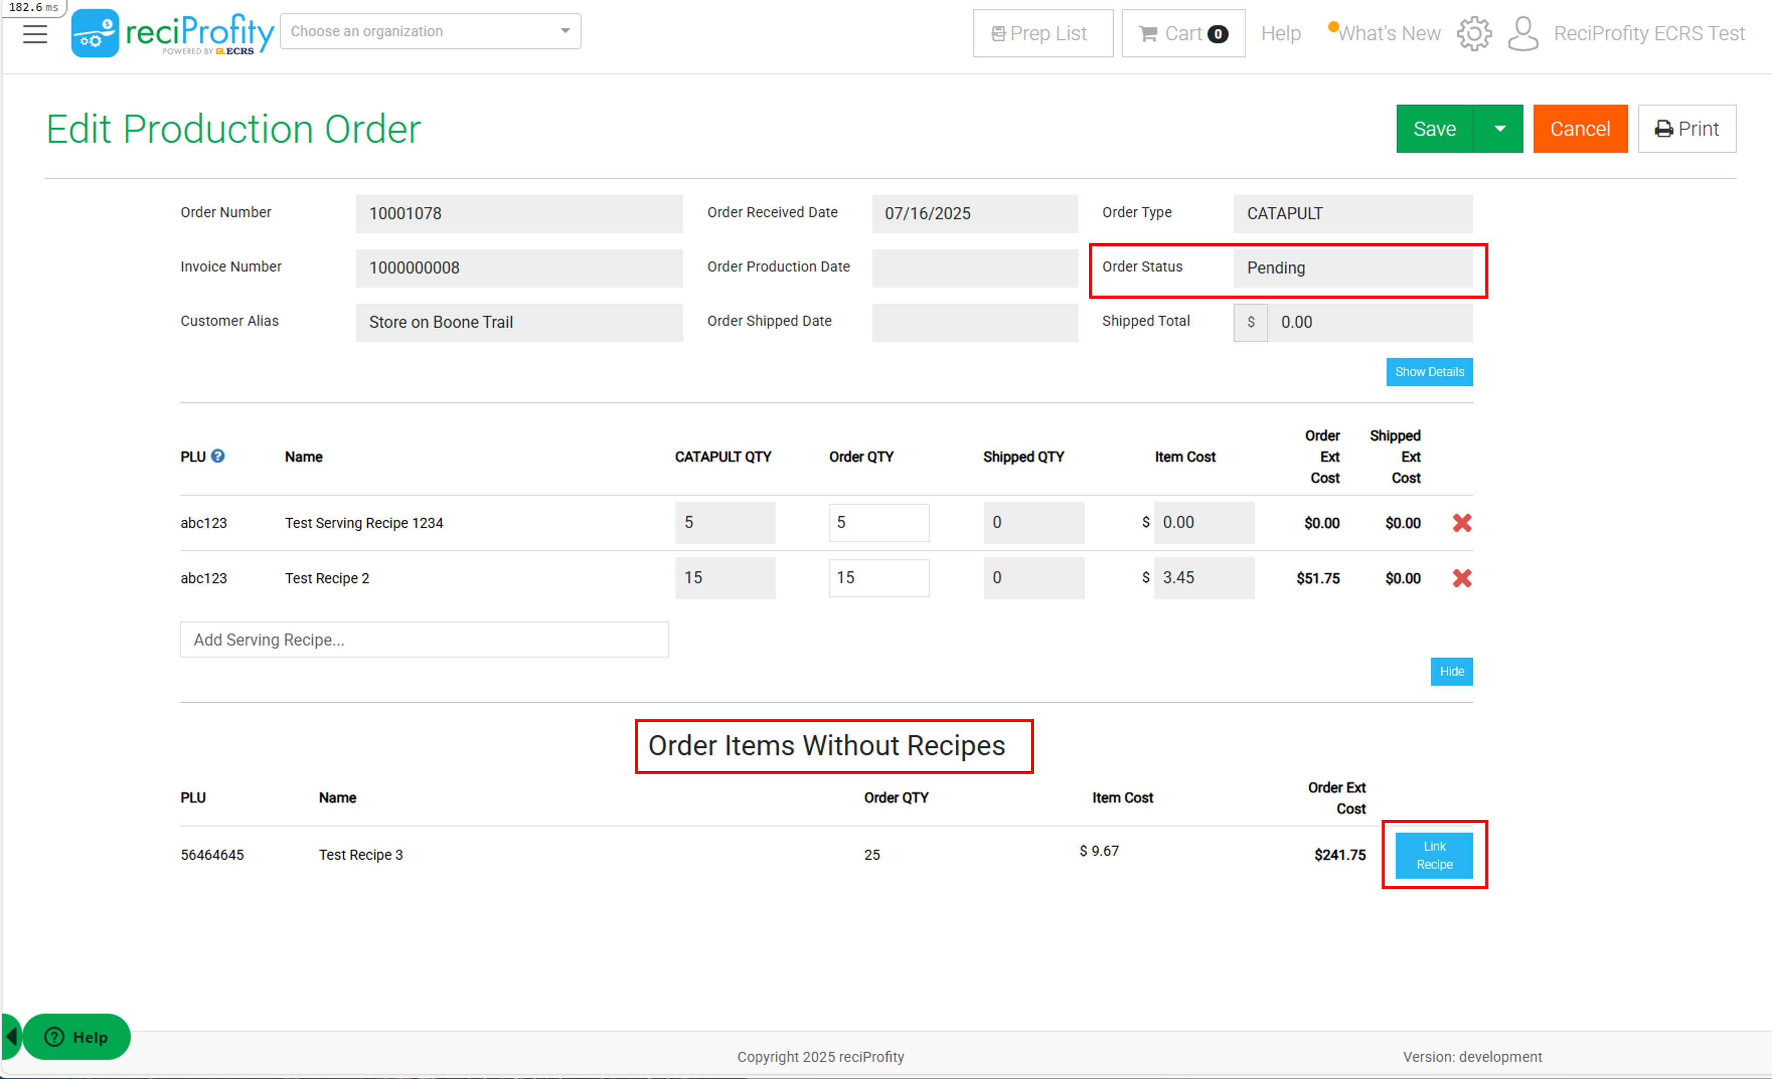Click Item Cost field showing 3.45

tap(1204, 578)
